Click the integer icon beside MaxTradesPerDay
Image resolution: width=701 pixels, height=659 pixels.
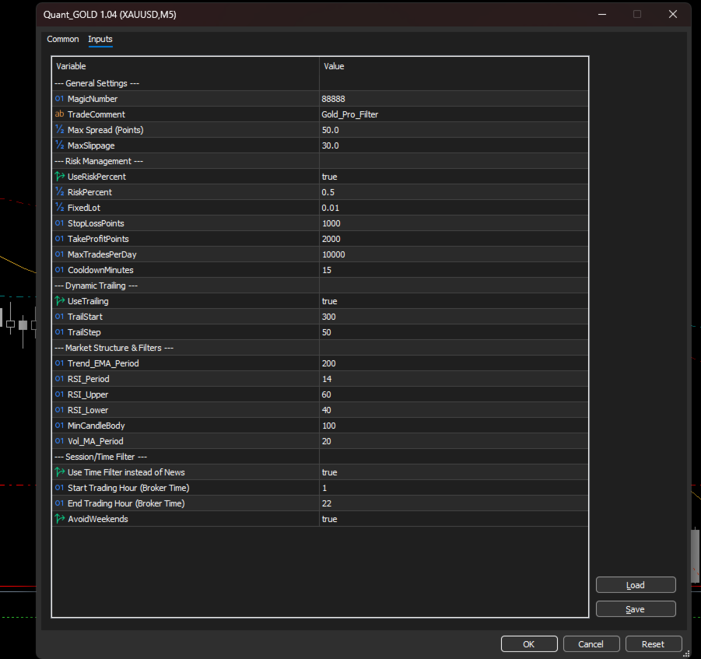pos(59,254)
